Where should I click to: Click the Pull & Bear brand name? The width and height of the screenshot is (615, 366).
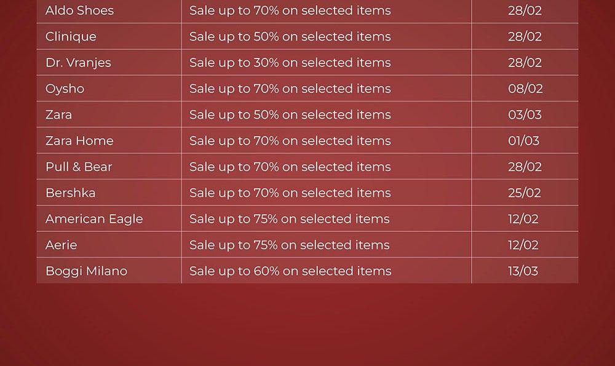pos(79,167)
